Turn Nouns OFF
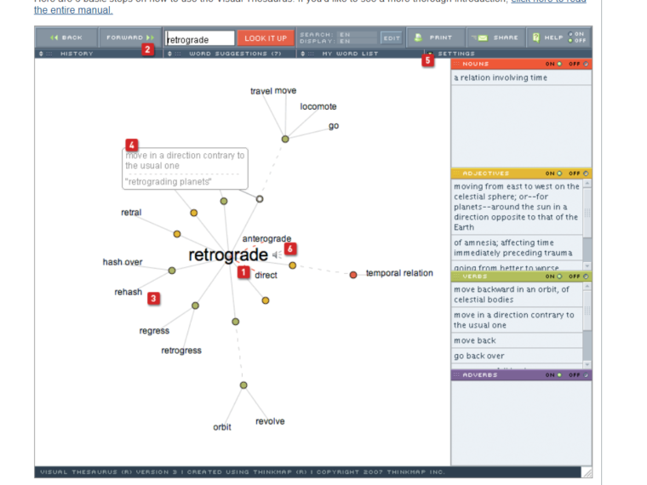The image size is (647, 485). pos(578,64)
